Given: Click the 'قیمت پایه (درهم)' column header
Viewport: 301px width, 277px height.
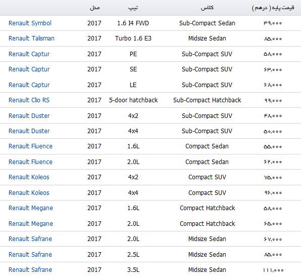Looking at the screenshot, I should (x=273, y=8).
